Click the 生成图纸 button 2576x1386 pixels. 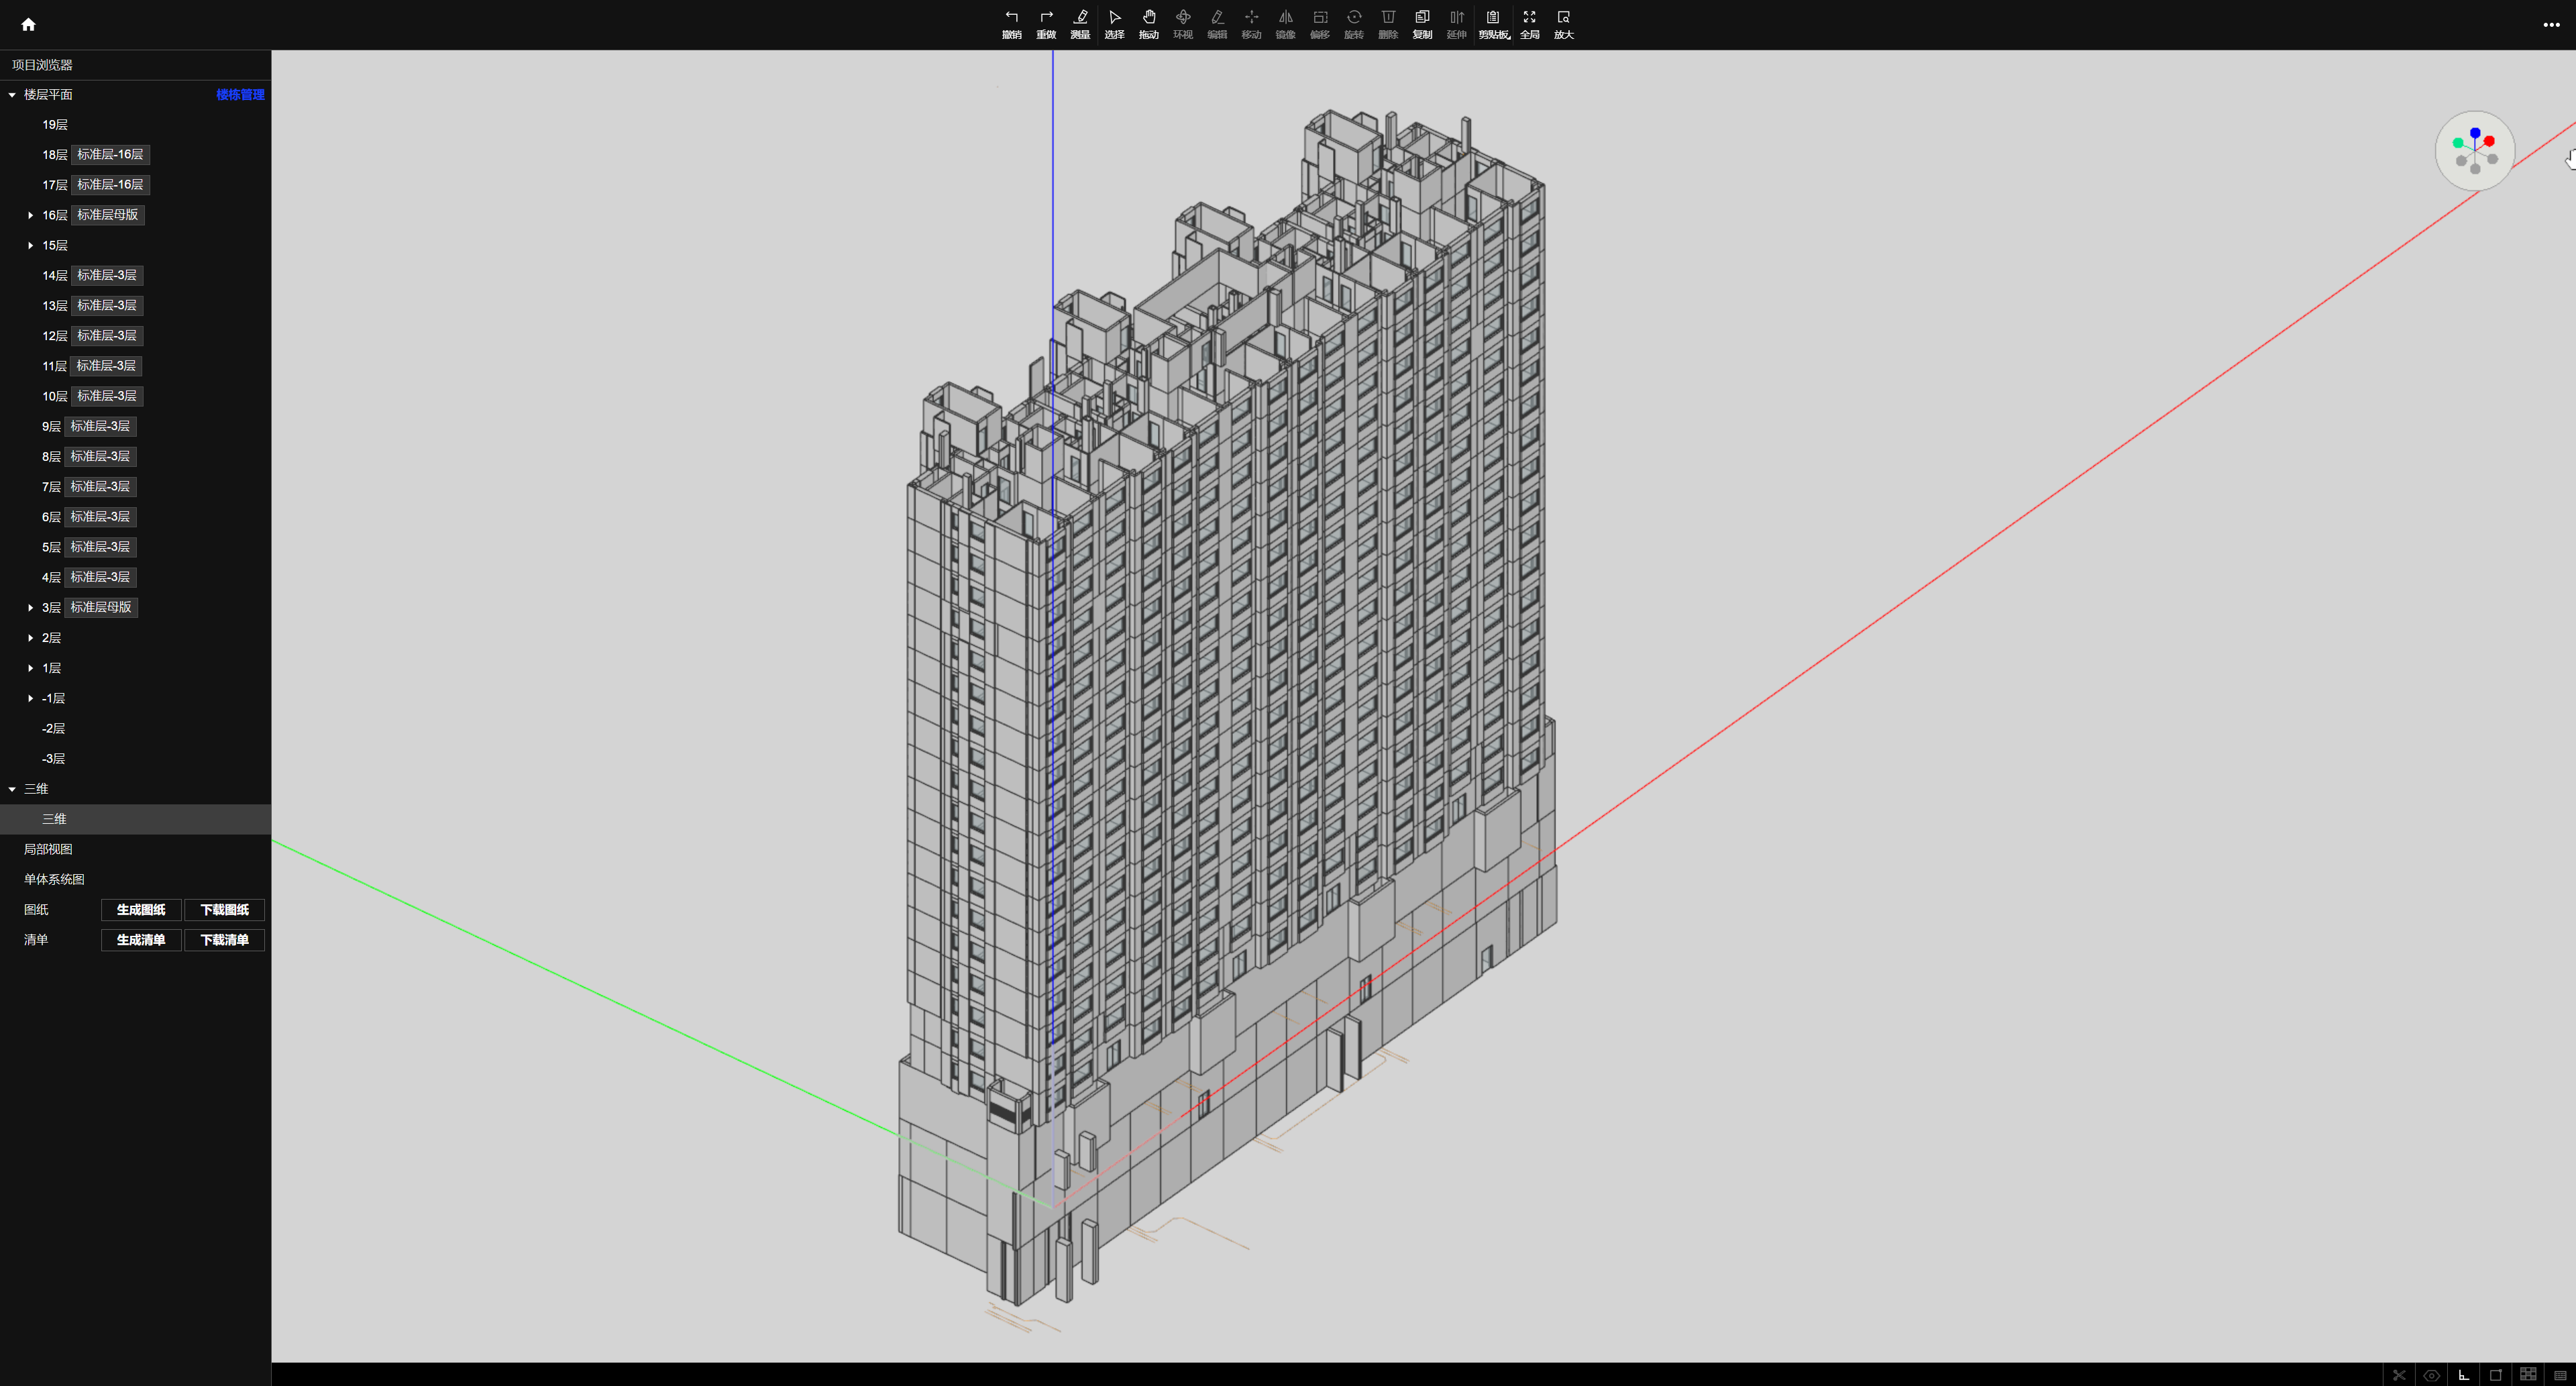pyautogui.click(x=140, y=910)
